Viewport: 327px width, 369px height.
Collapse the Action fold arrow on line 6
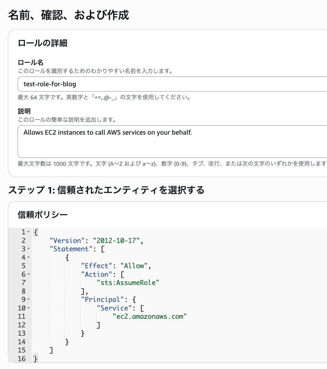[28, 274]
